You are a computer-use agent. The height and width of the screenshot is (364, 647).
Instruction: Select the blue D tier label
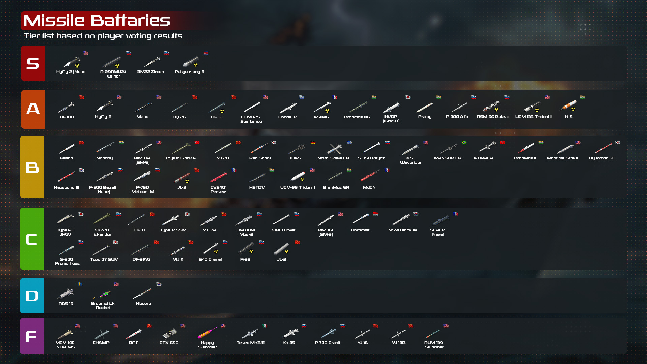(32, 296)
